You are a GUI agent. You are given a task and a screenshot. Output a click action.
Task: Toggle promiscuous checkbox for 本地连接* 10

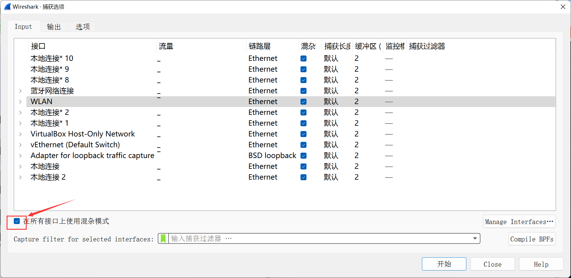coord(303,58)
